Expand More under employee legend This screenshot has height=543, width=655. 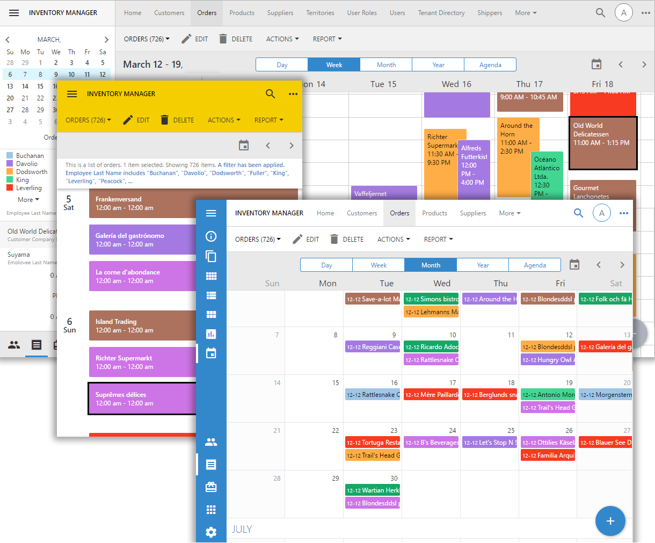pos(28,200)
